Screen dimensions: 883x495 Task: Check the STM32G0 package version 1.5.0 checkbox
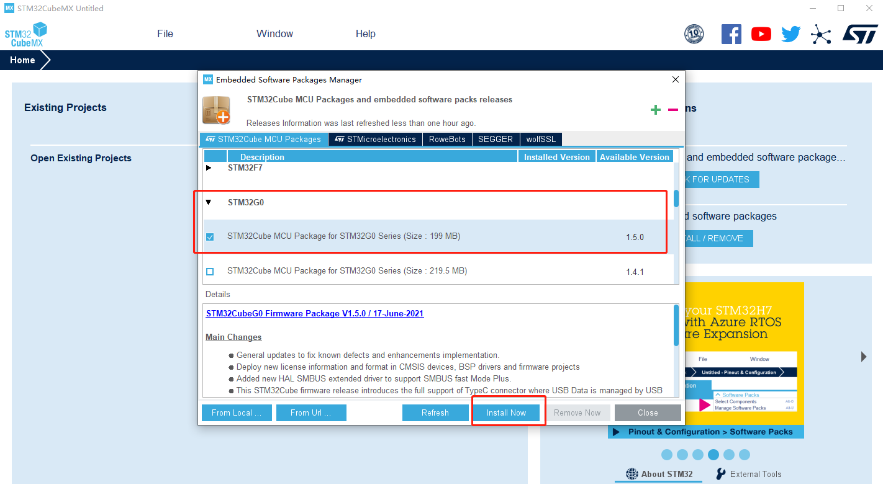pyautogui.click(x=210, y=237)
